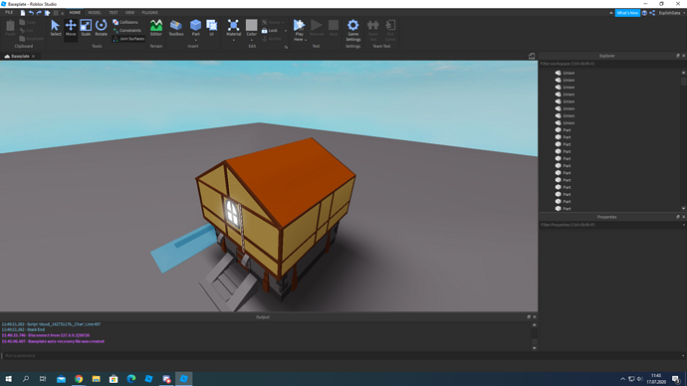Open the Lock dropdown arrow
The height and width of the screenshot is (386, 687).
[286, 31]
